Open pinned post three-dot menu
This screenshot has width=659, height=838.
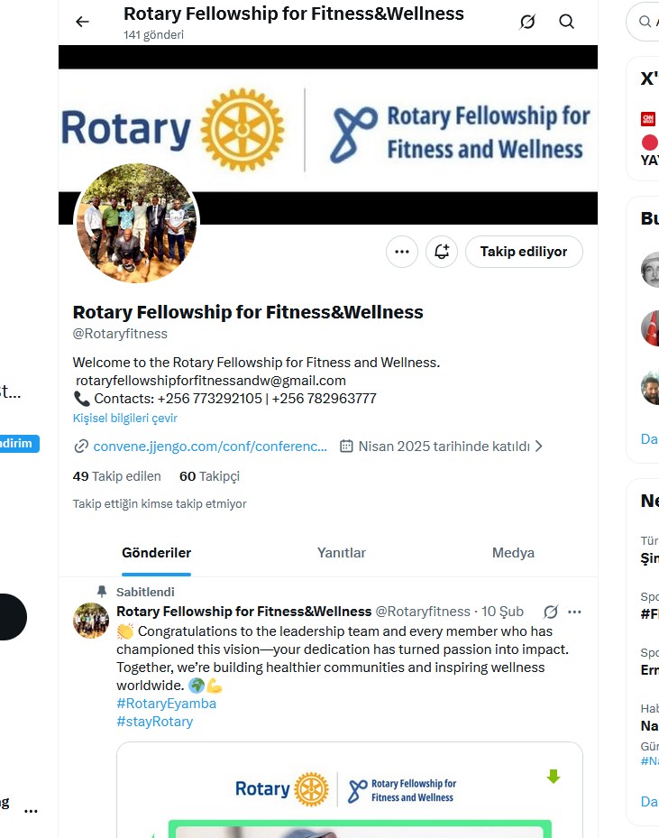click(x=574, y=612)
